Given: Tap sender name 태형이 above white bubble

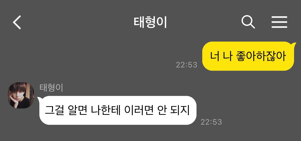Looking at the screenshot, I should (51, 88).
